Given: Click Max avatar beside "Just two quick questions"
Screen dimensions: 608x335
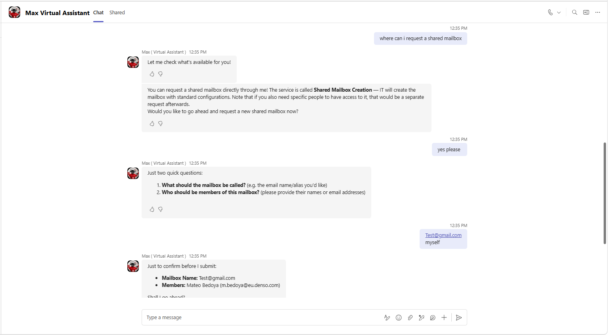Looking at the screenshot, I should tap(133, 173).
